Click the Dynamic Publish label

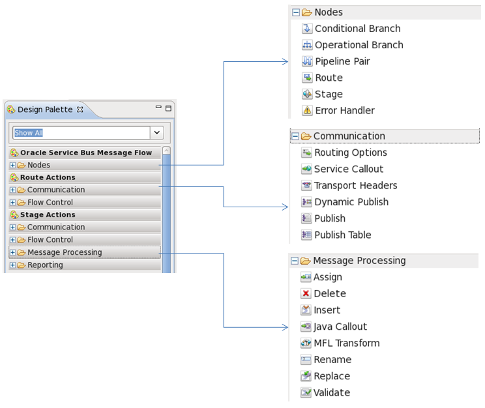(351, 202)
